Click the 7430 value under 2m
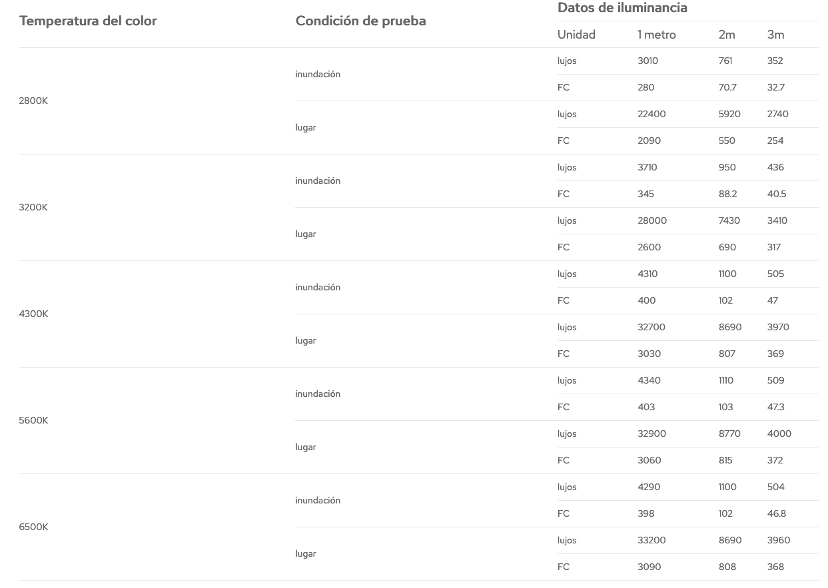828x588 pixels. (x=729, y=220)
